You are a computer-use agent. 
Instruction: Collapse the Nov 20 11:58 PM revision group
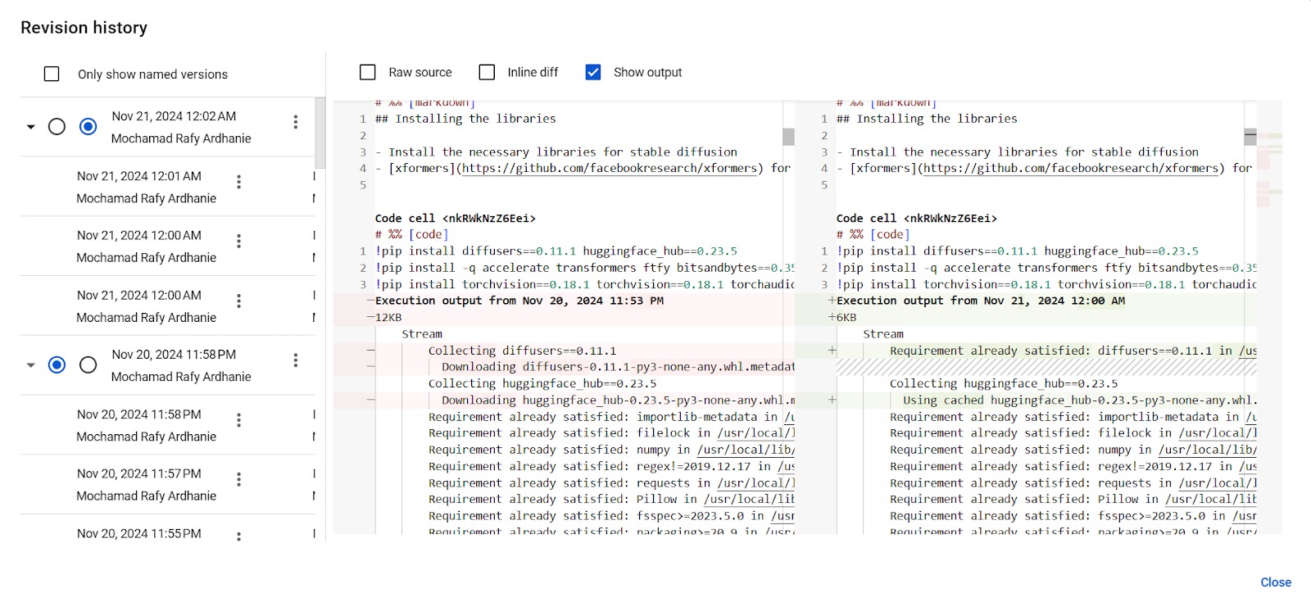tap(31, 365)
